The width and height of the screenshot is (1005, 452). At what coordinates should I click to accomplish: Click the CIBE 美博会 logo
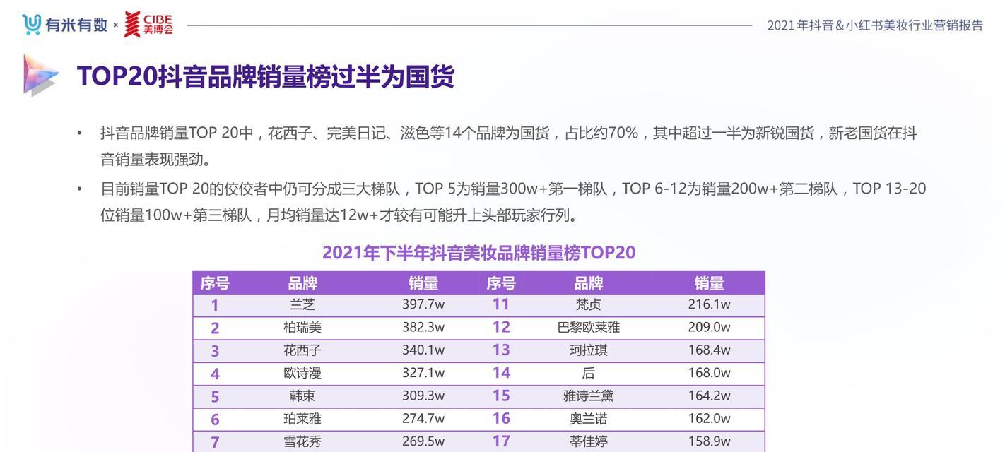148,24
